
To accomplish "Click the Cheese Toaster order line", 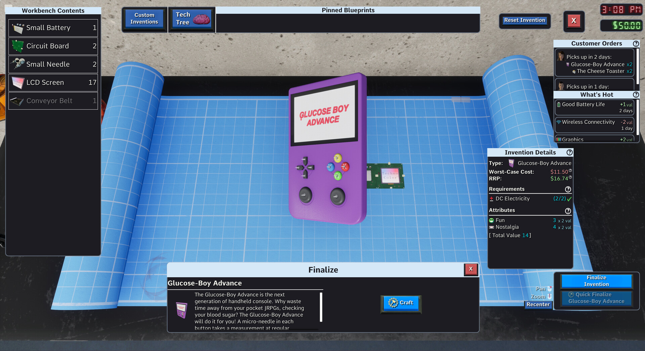I will pyautogui.click(x=602, y=71).
